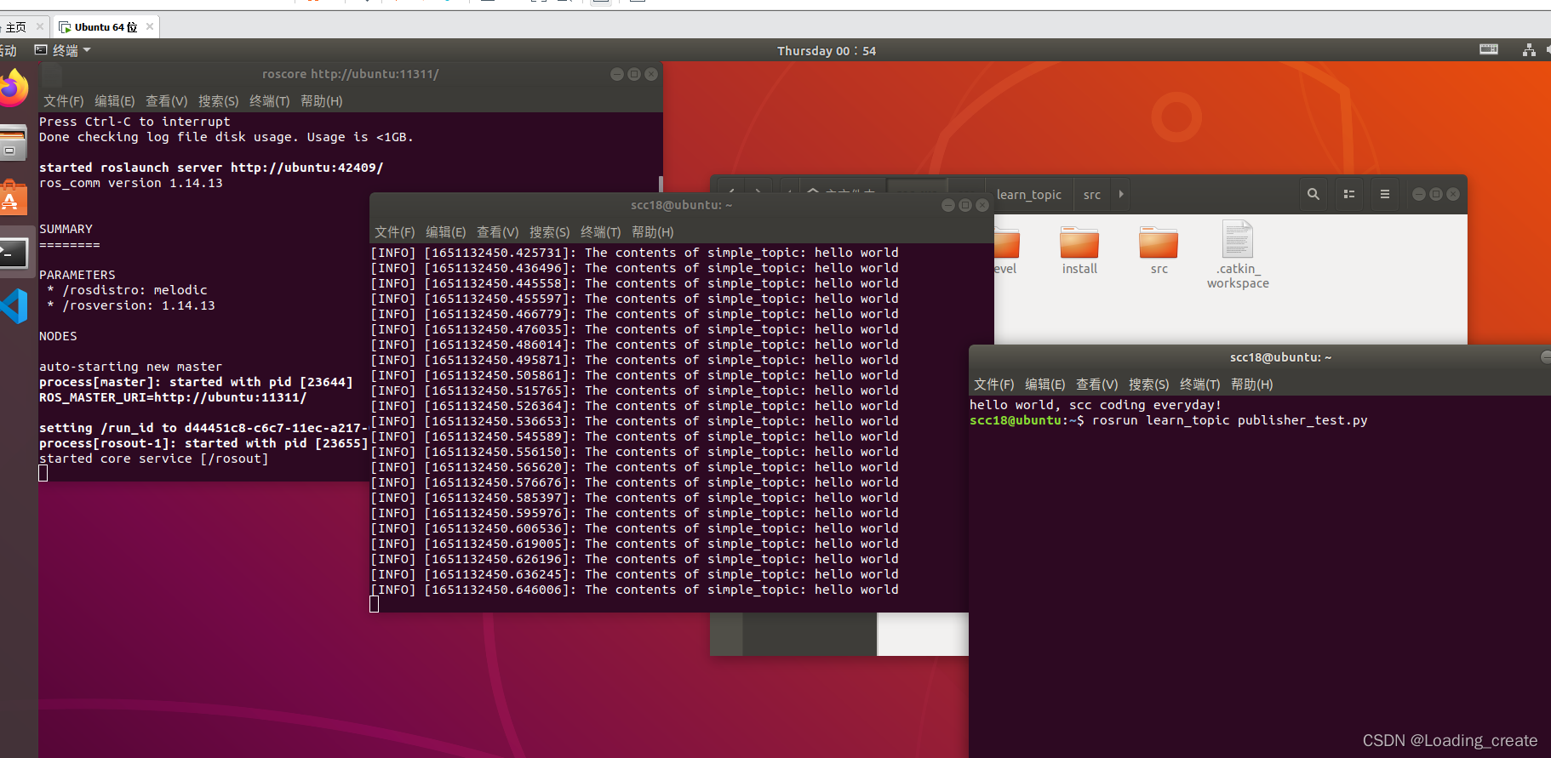The height and width of the screenshot is (758, 1551).
Task: Open the file manager hamburger menu
Action: pos(1385,194)
